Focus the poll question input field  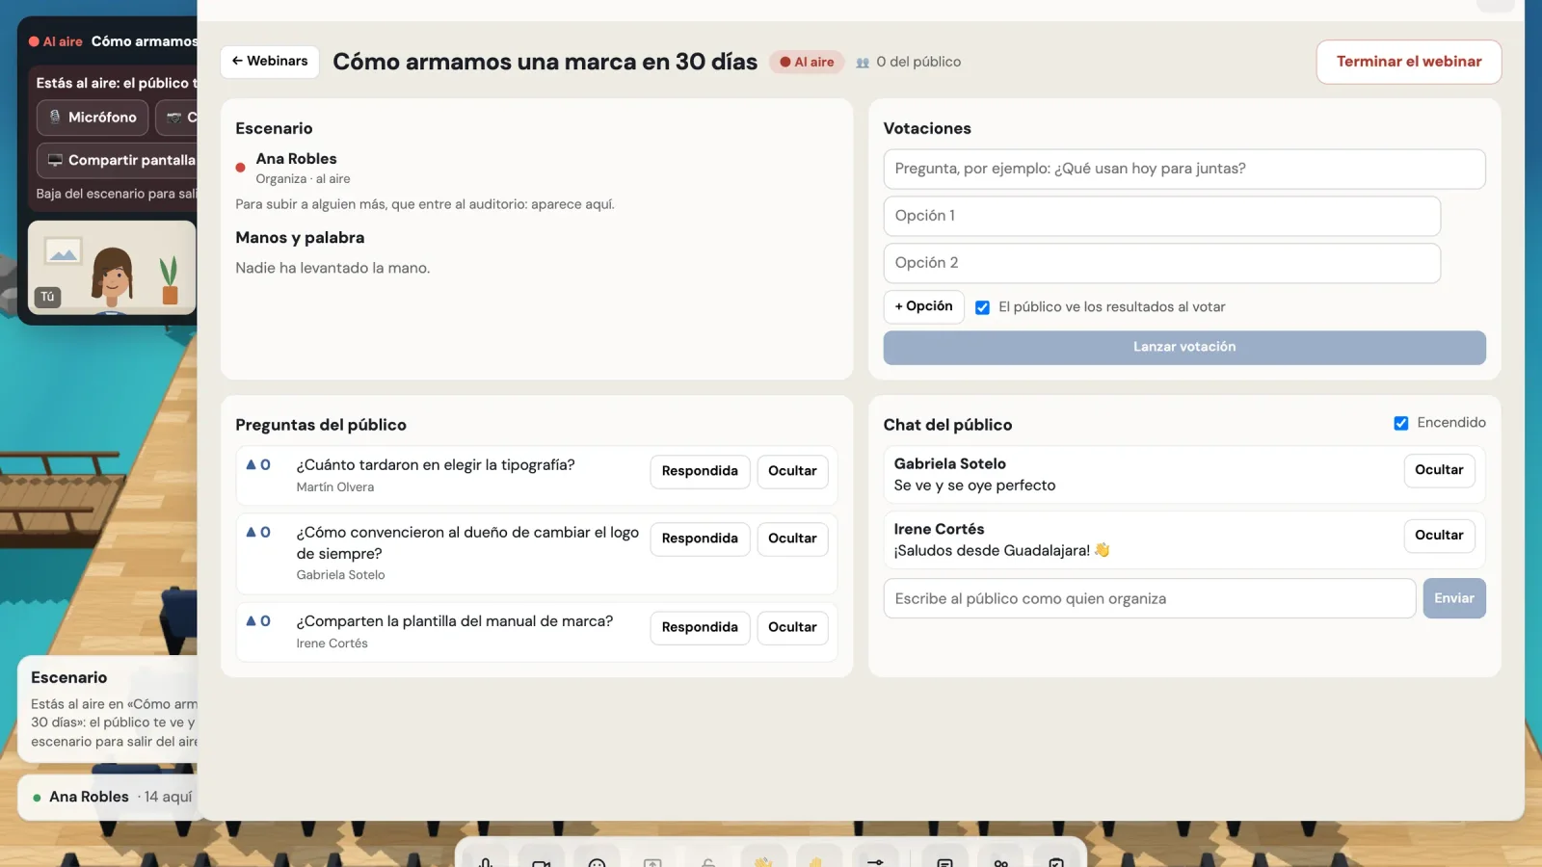pyautogui.click(x=1183, y=169)
